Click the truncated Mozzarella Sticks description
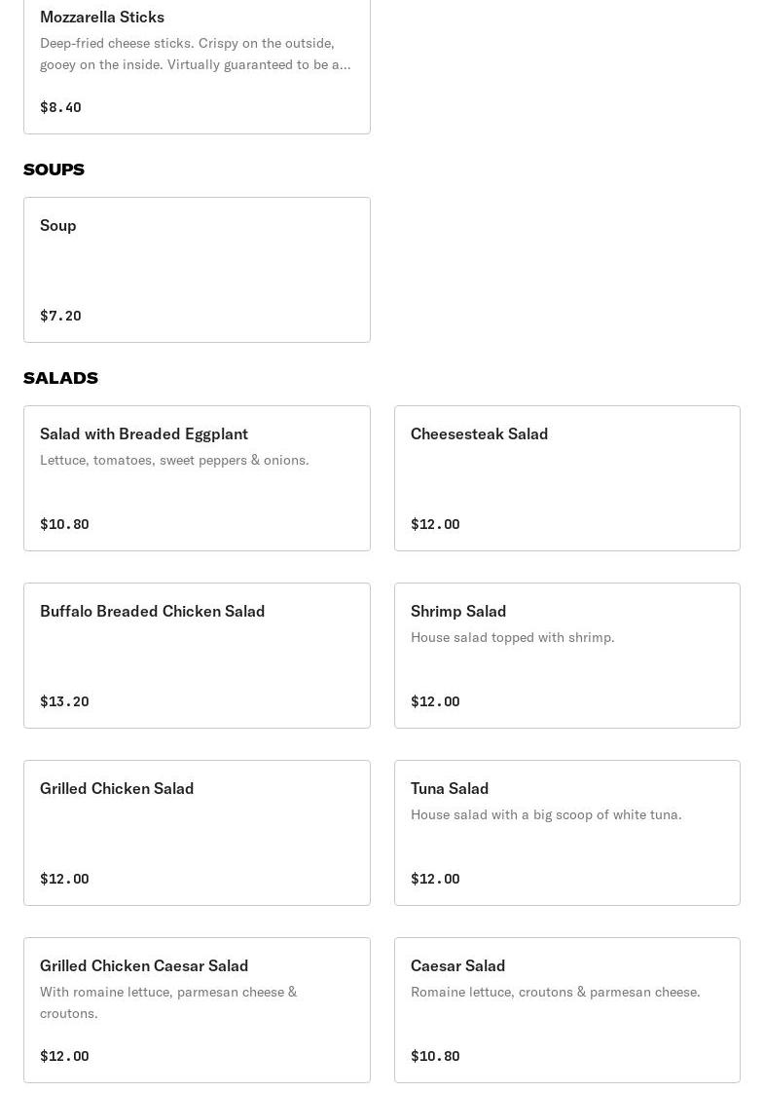This screenshot has height=1093, width=764. 195,54
